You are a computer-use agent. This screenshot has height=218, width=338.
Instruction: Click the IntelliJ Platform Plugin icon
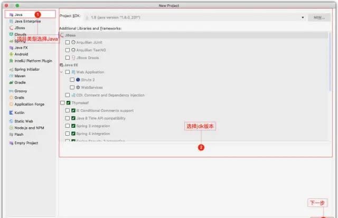pos(11,61)
